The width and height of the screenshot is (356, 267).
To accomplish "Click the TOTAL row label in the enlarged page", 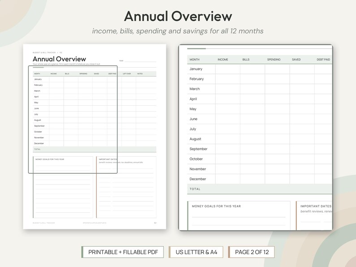I will coord(195,189).
